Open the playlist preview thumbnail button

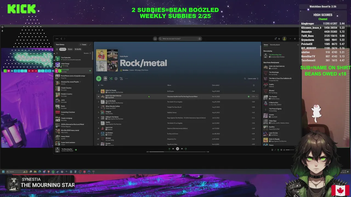(105, 79)
